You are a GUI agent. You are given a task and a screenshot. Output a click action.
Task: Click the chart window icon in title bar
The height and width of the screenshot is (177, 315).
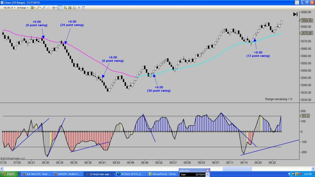click(x=2, y=2)
